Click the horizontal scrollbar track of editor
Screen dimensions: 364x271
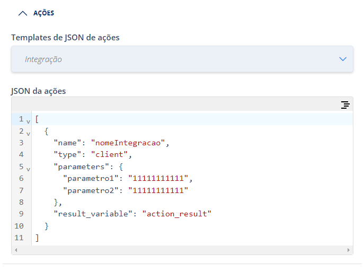click(182, 250)
